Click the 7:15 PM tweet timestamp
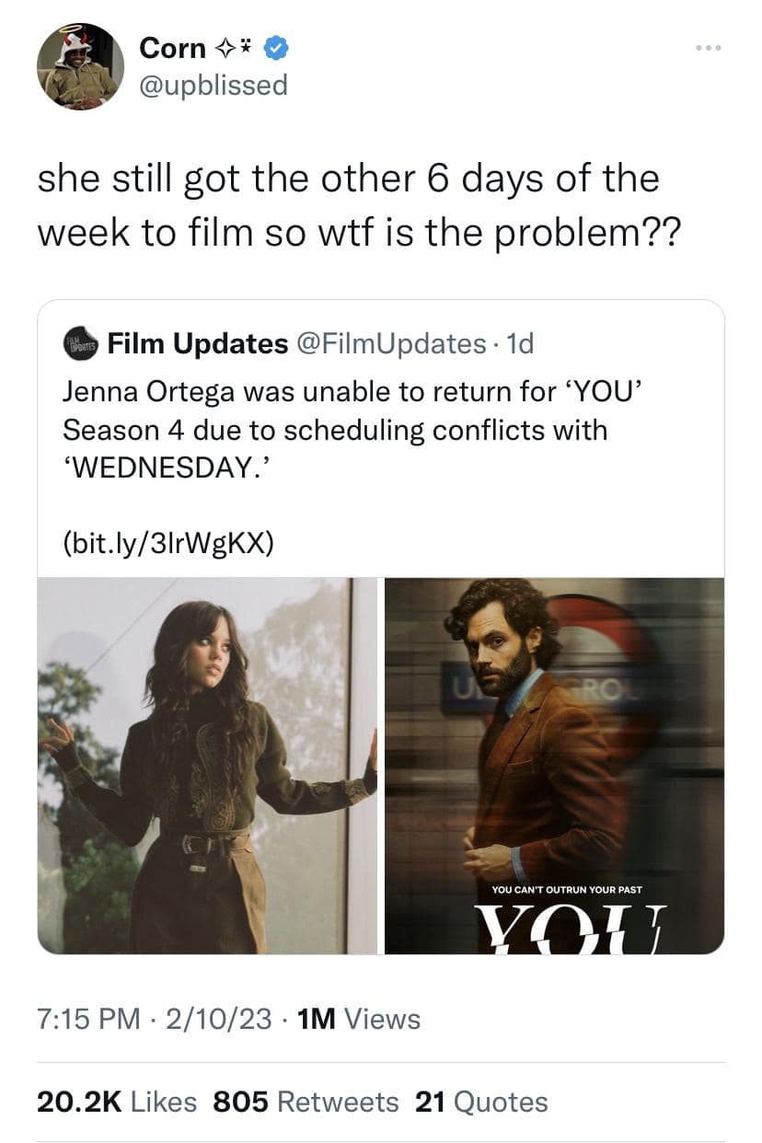This screenshot has height=1143, width=762. pyautogui.click(x=90, y=1019)
